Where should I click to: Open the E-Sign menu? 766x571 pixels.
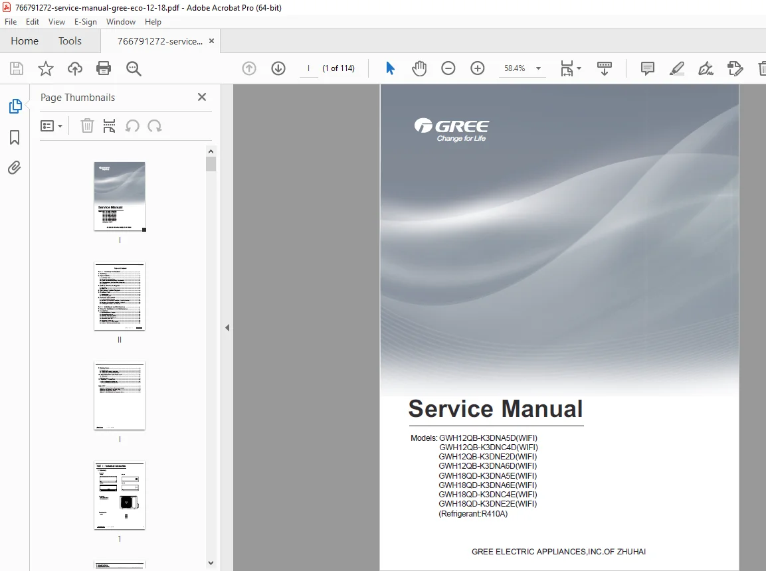86,22
